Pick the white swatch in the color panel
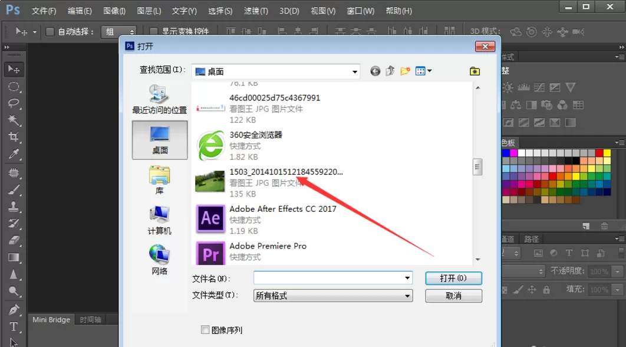626x347 pixels. [x=522, y=153]
